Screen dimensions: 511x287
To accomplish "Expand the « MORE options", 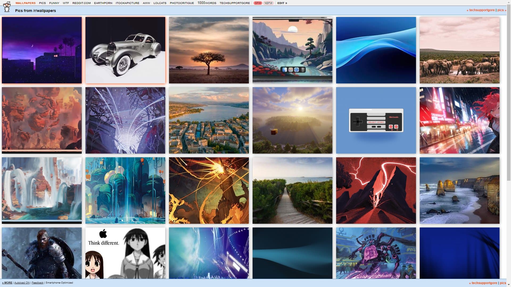I will [x=7, y=283].
